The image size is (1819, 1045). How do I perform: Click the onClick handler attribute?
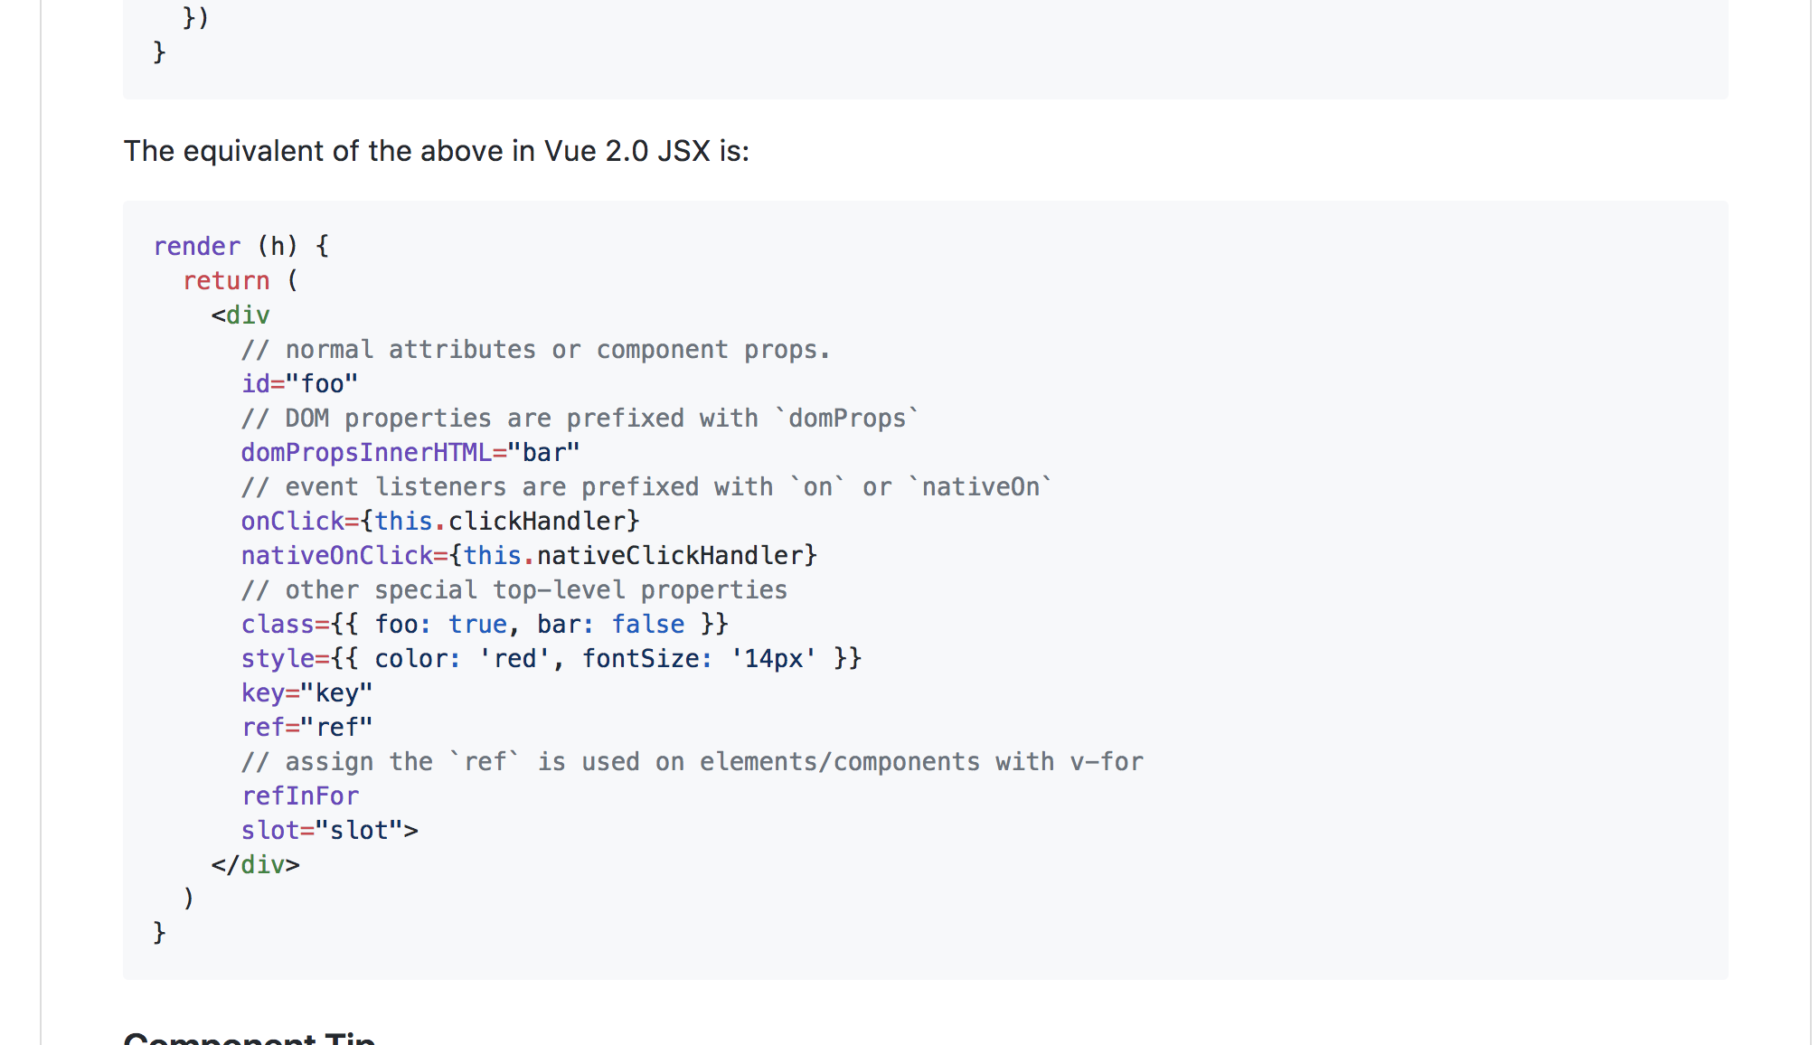coord(440,521)
